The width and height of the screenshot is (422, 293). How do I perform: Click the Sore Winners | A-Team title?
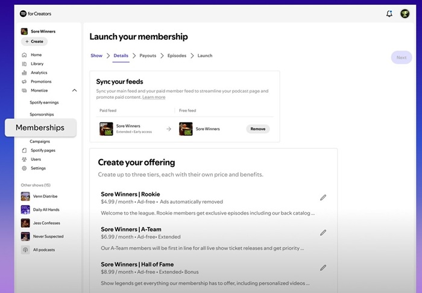coord(131,230)
